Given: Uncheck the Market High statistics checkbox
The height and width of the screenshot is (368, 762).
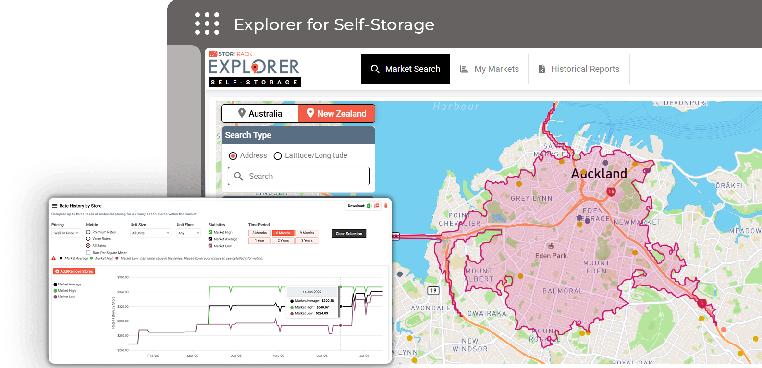Looking at the screenshot, I should coord(210,232).
